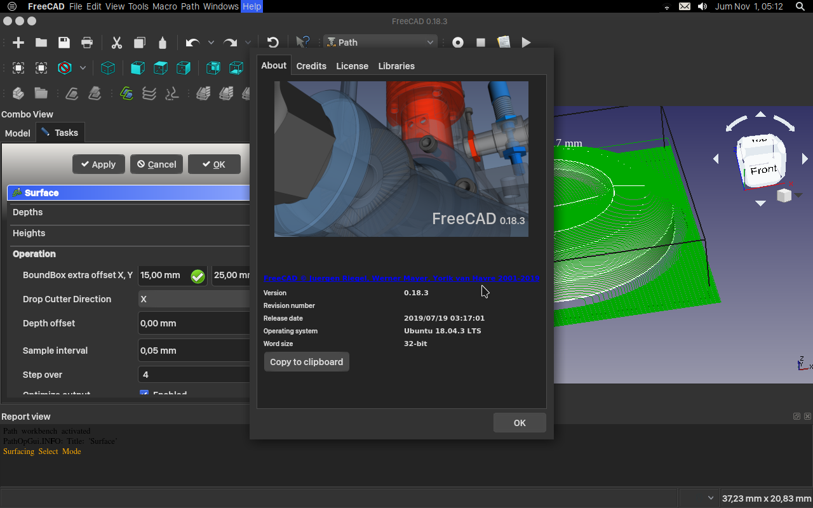The image size is (813, 508).
Task: Click the Step over value field
Action: [x=194, y=375]
